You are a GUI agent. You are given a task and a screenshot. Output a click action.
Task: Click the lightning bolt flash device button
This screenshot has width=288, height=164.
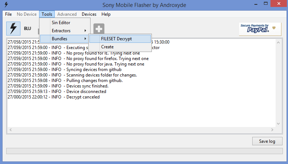pos(14,28)
